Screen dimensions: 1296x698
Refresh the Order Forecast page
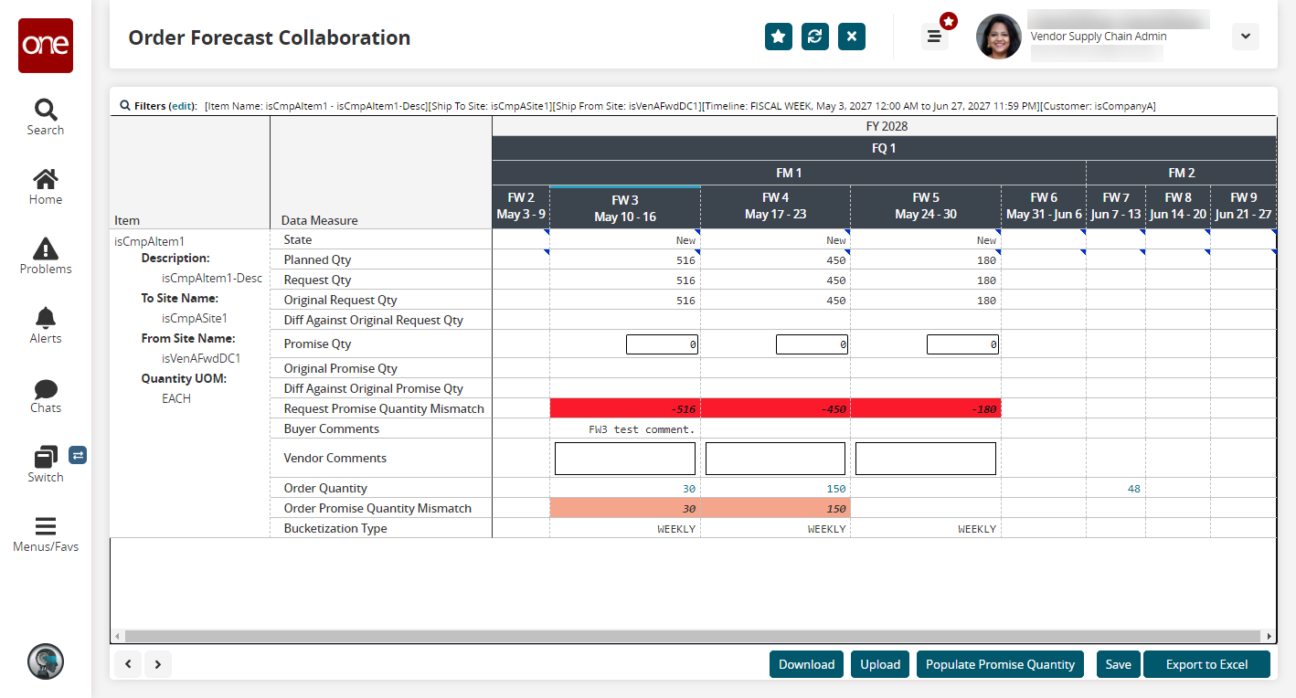point(815,37)
